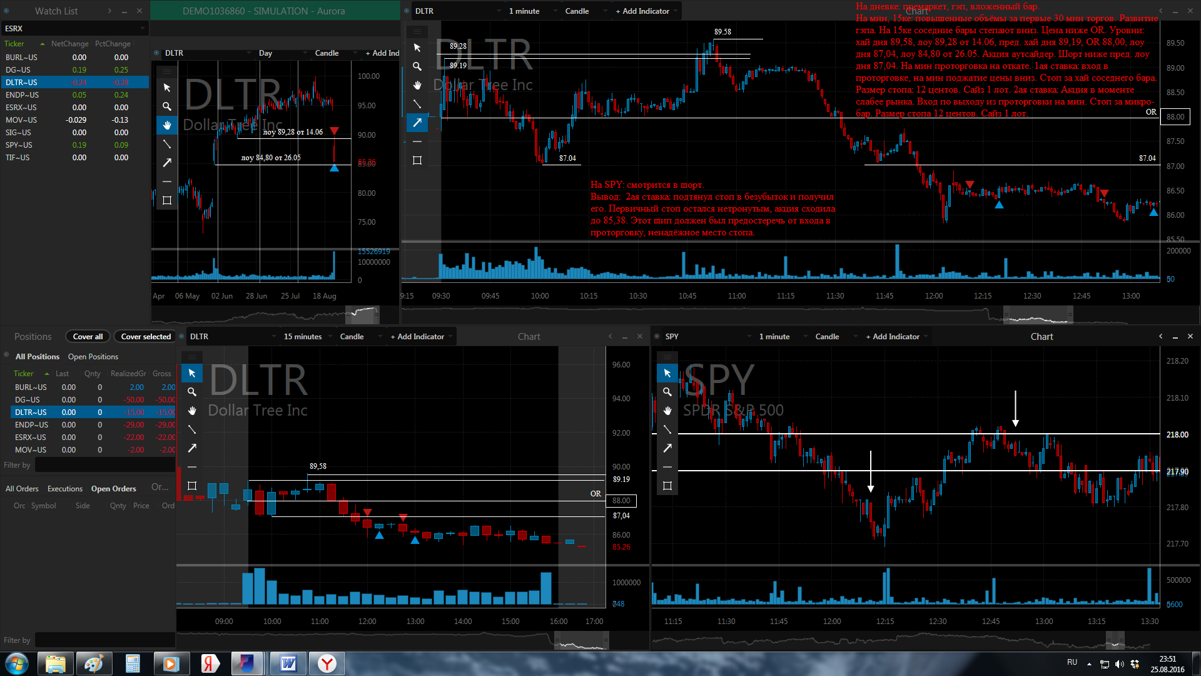Select arrow tool in DLTR 15 minutes chart
Image resolution: width=1201 pixels, height=676 pixels.
tap(192, 448)
